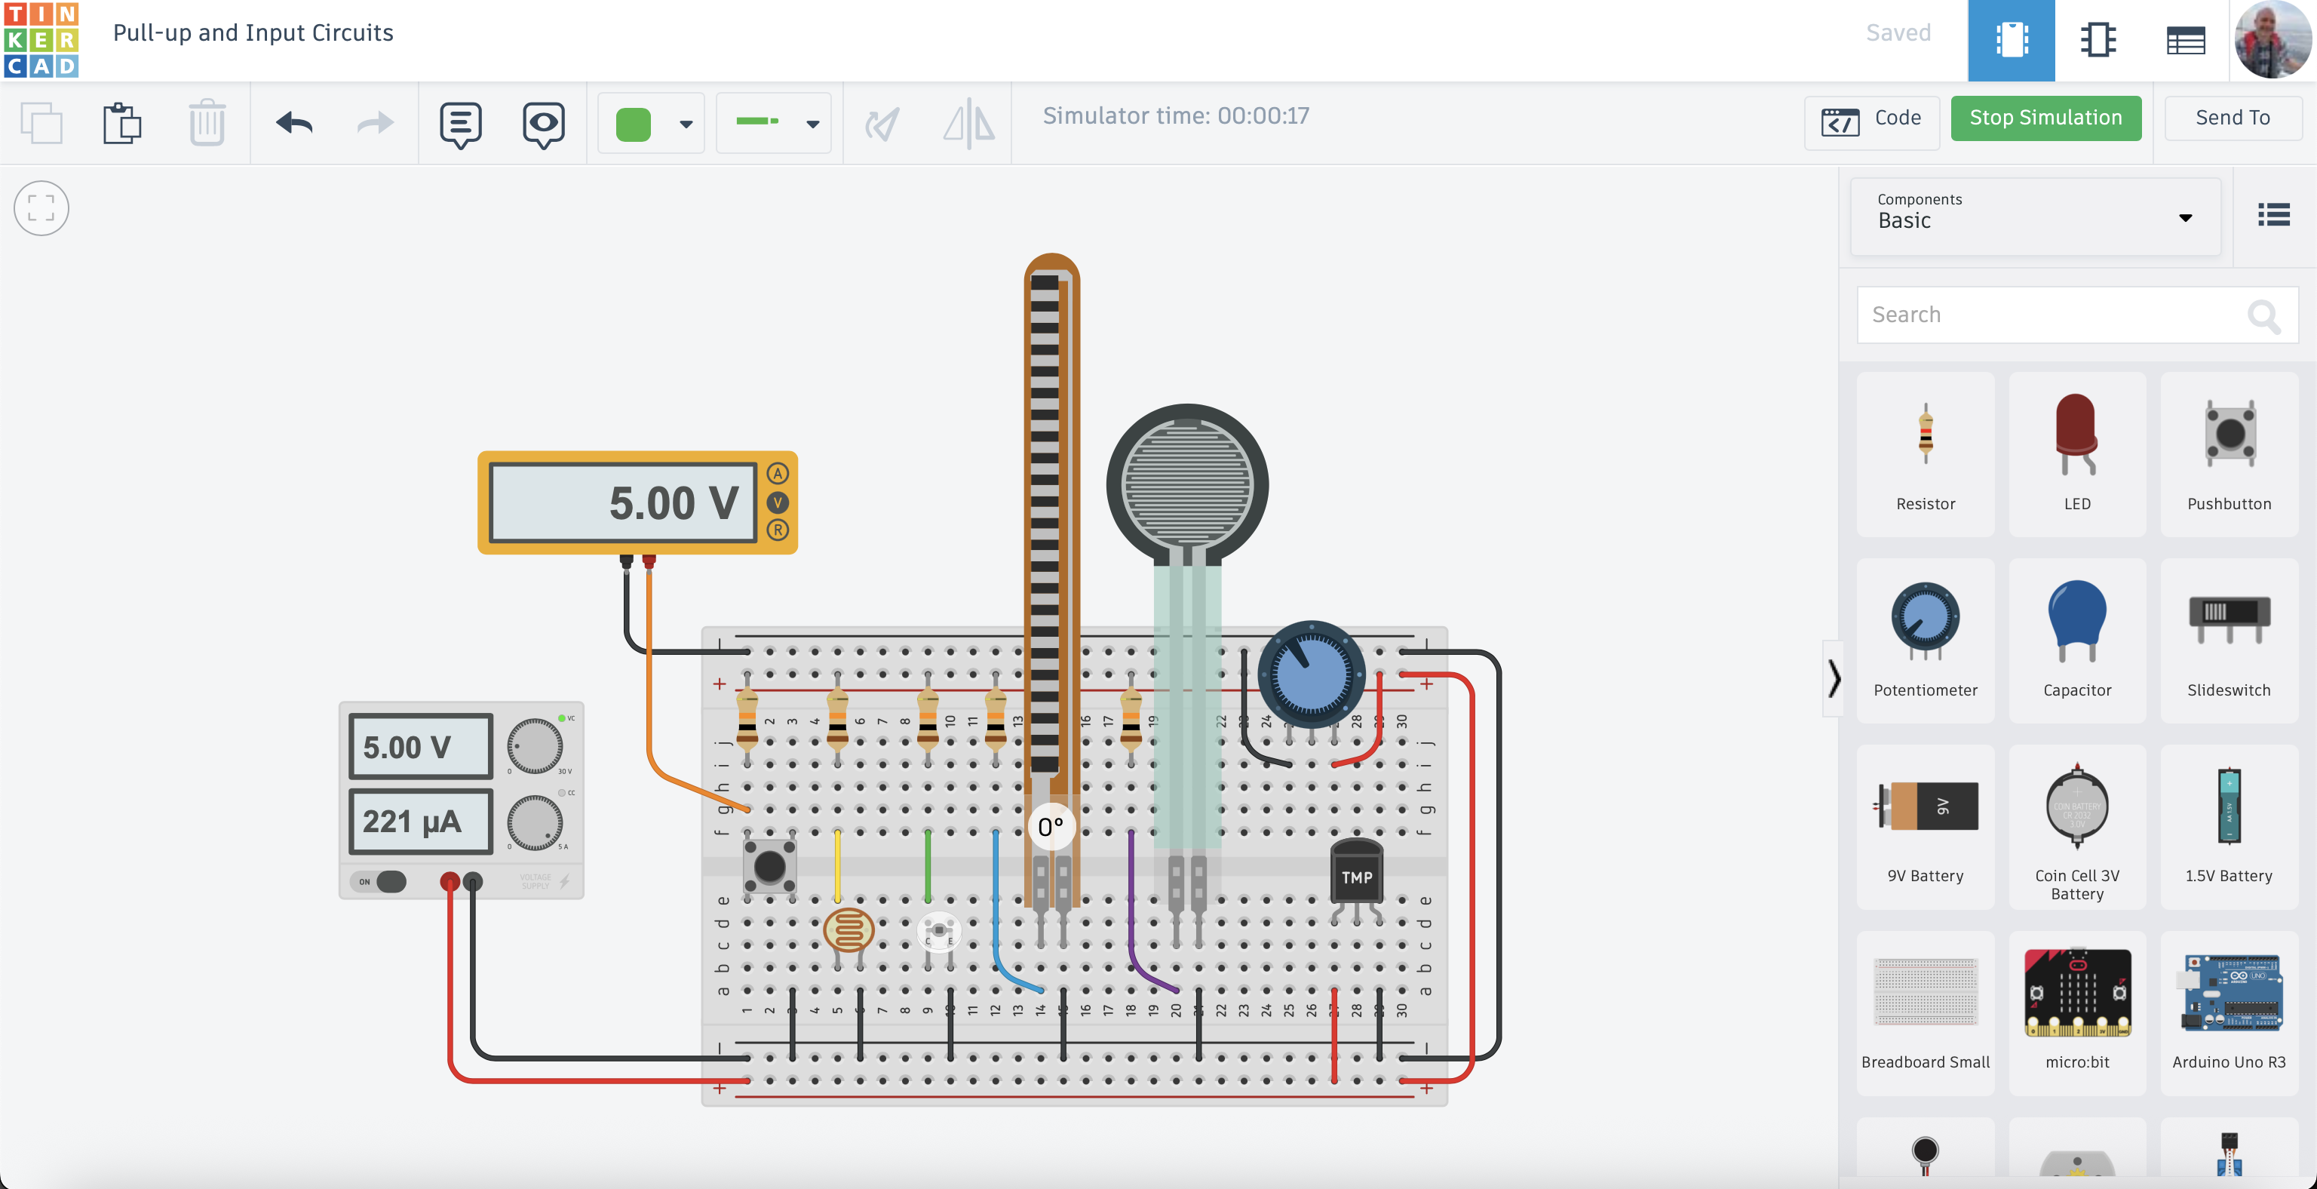Click the white phototransistor component on the breadboard

tap(939, 932)
